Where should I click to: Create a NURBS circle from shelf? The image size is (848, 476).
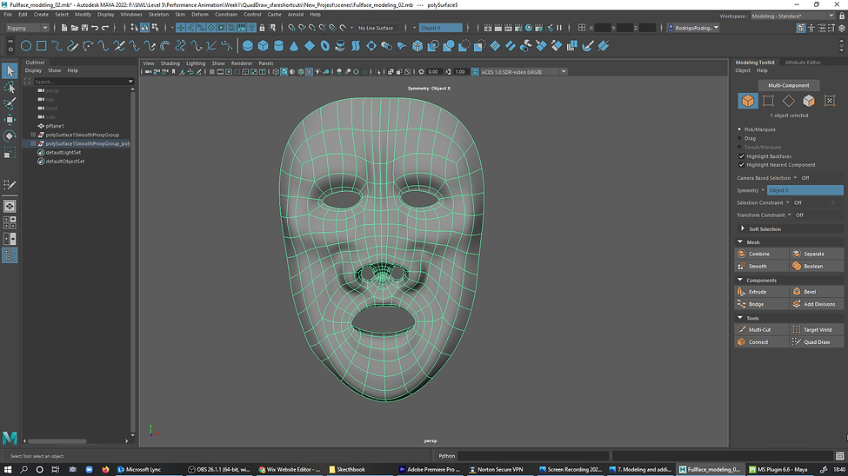click(x=26, y=46)
